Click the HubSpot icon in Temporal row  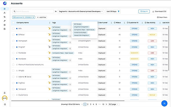click(49, 89)
